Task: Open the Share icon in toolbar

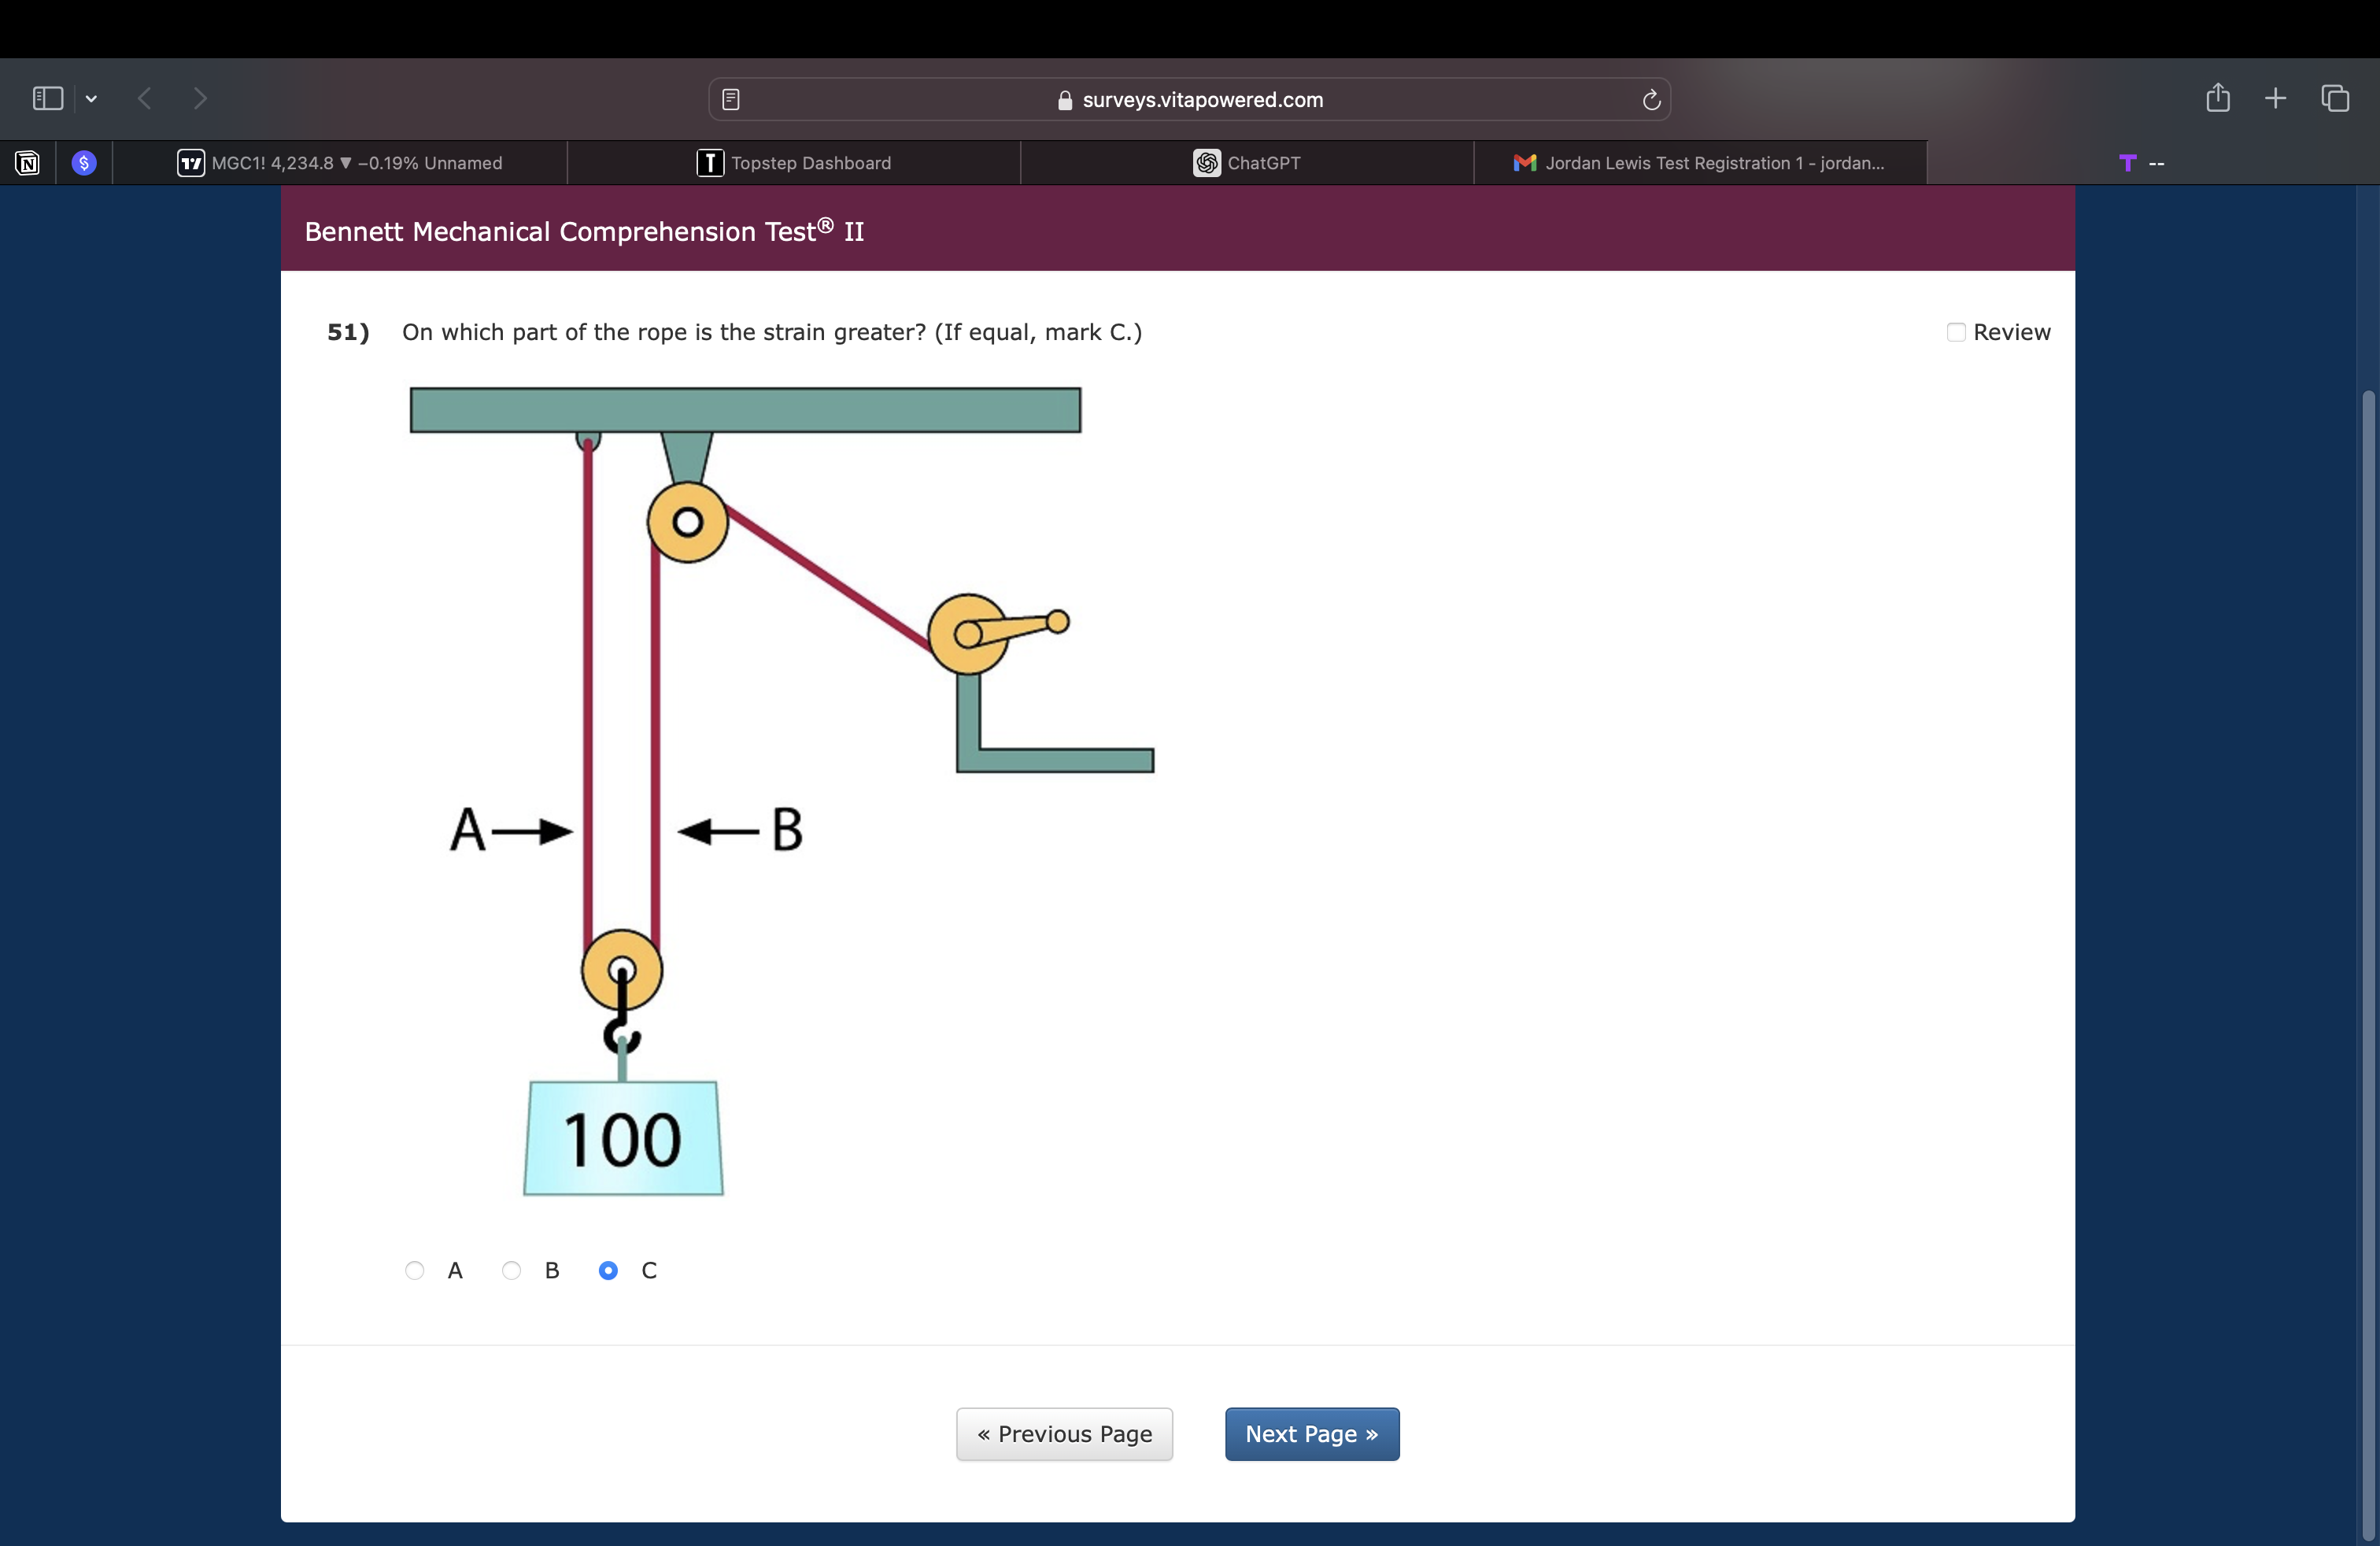Action: [2218, 98]
